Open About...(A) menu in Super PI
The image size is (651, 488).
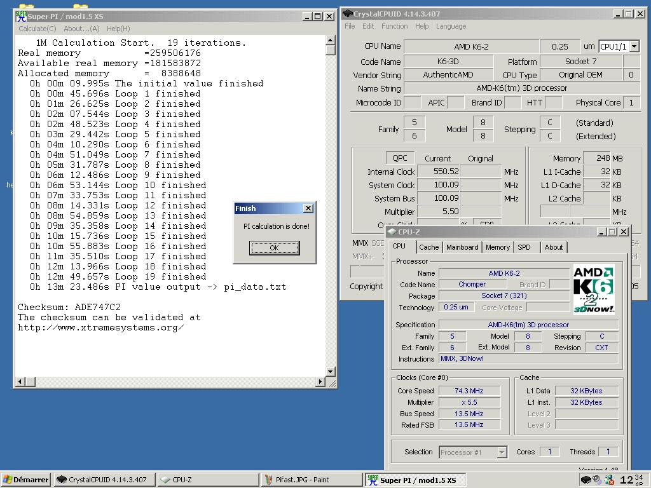81,29
